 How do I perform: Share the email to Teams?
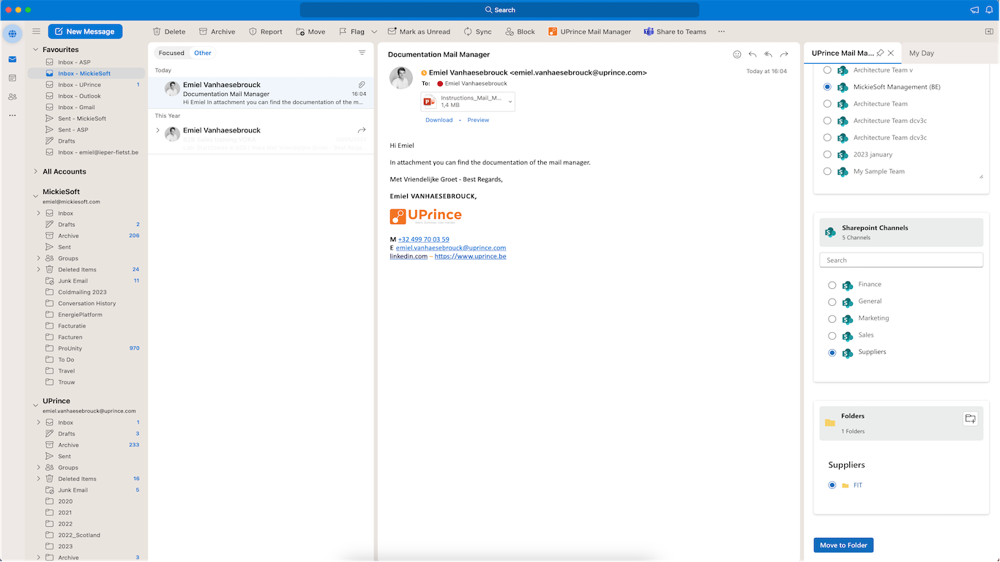pos(675,31)
